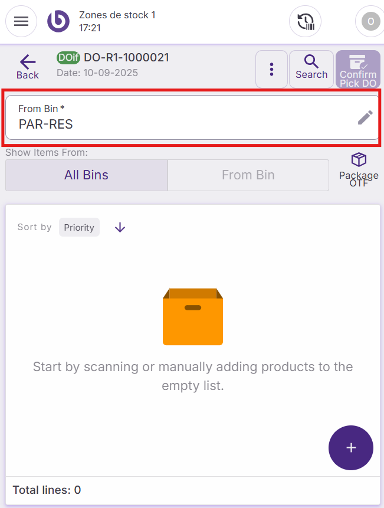Add a product with the plus button
This screenshot has height=508, width=384.
click(350, 448)
